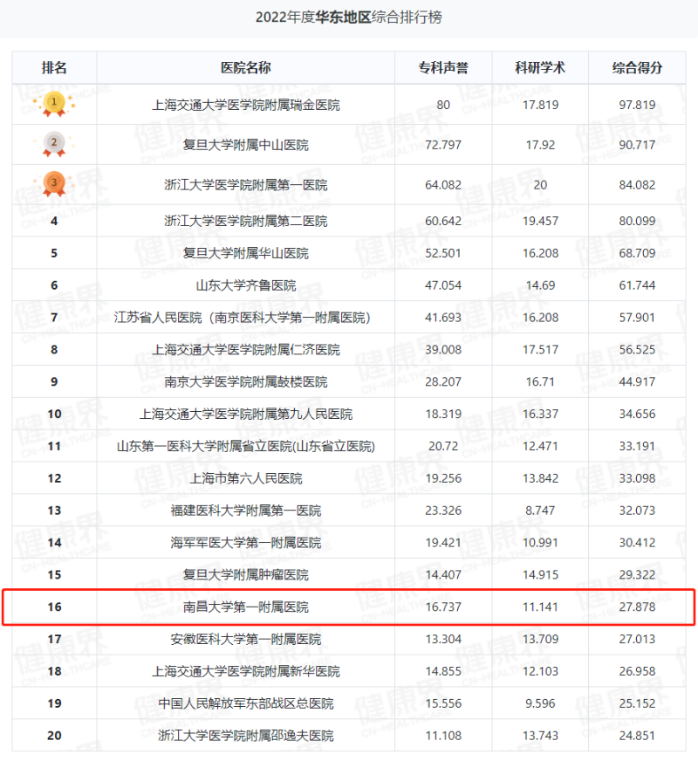Select 浙江大学医学院附属第一医院 hospital name
The width and height of the screenshot is (698, 768).
[x=245, y=185]
